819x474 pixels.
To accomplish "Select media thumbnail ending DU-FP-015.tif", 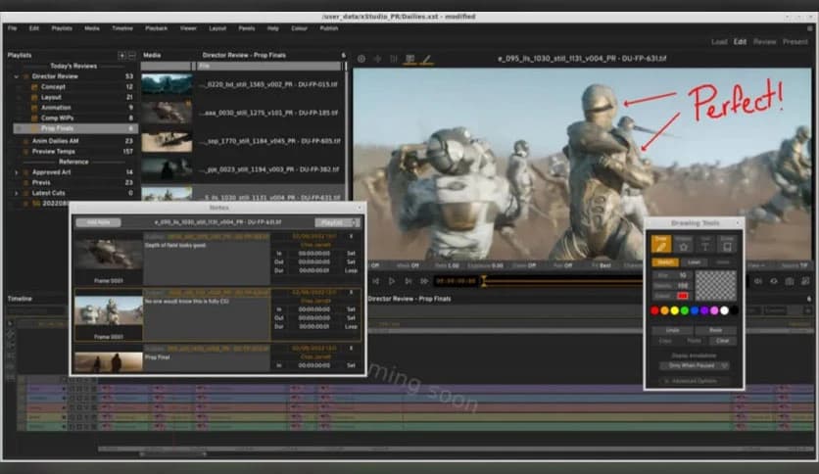I will coord(168,84).
